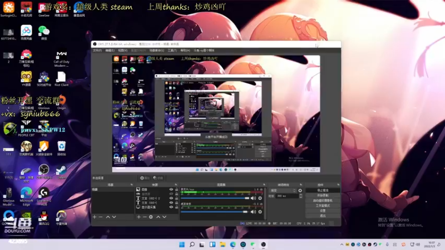Image resolution: width=445 pixels, height=250 pixels.
Task: Open the 视图(V) menu
Action: tap(122, 51)
